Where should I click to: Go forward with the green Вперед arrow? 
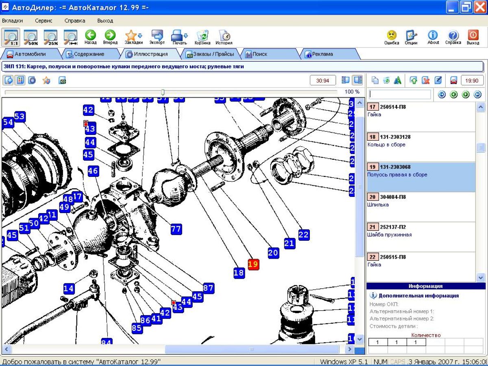click(110, 37)
